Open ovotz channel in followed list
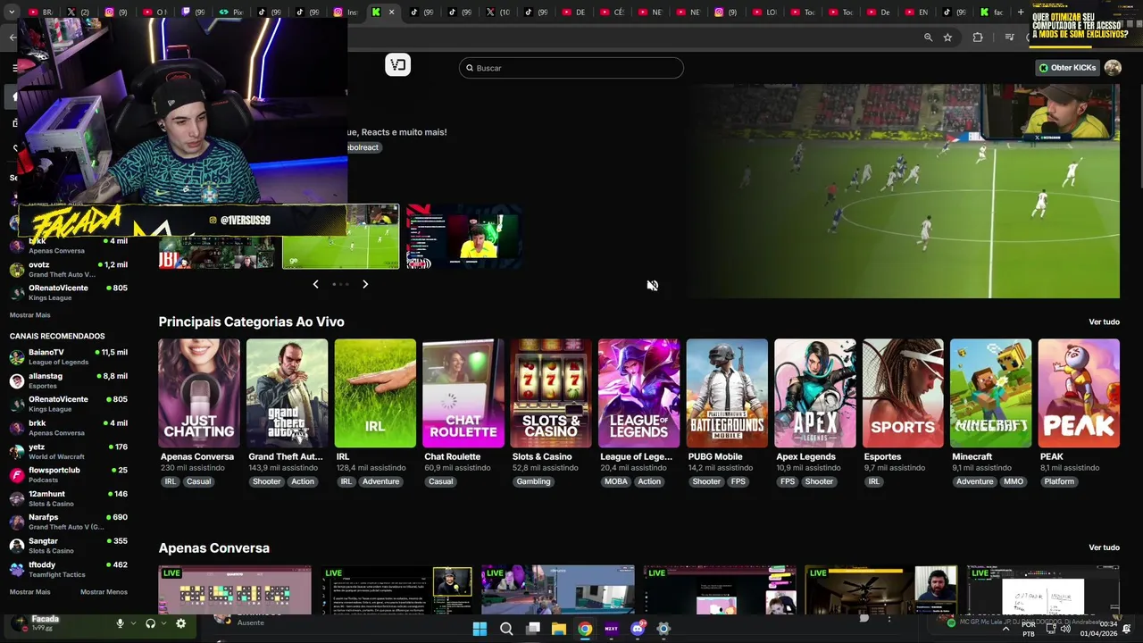 click(70, 270)
